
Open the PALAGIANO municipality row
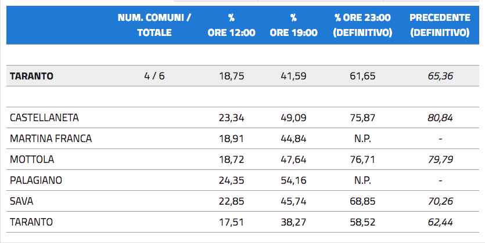pos(243,180)
